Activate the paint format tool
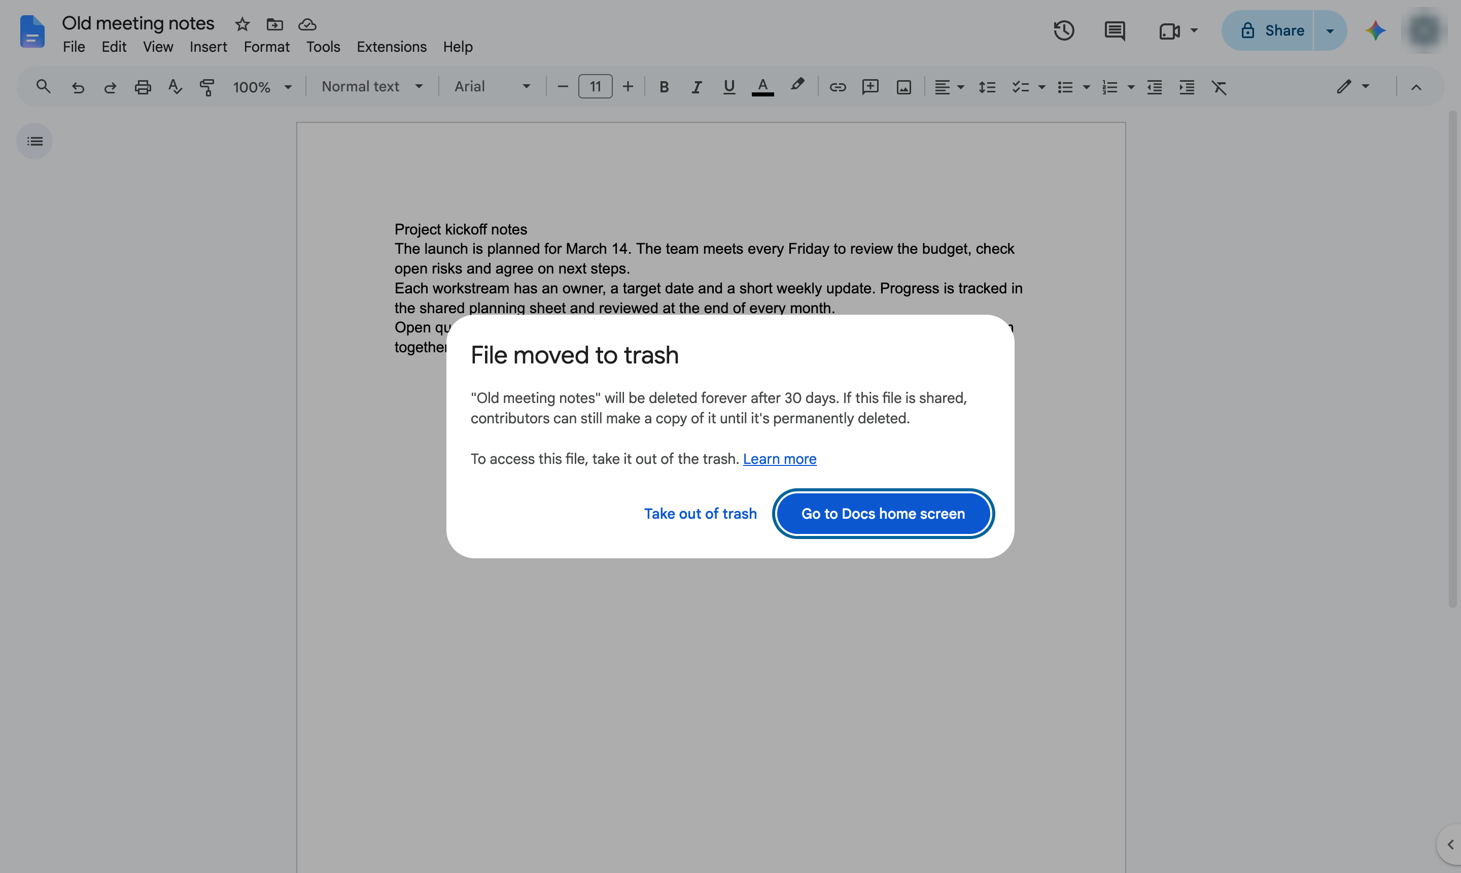This screenshot has height=873, width=1461. point(207,87)
